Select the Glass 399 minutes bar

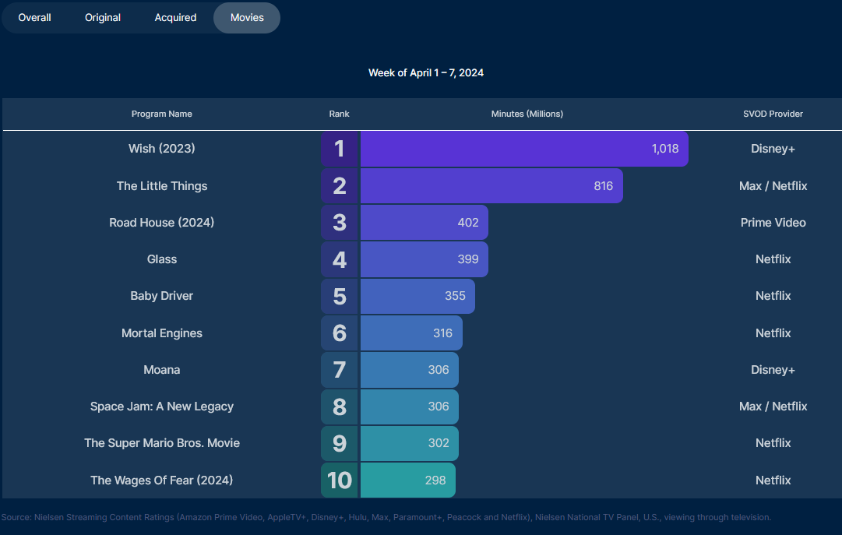pyautogui.click(x=424, y=259)
